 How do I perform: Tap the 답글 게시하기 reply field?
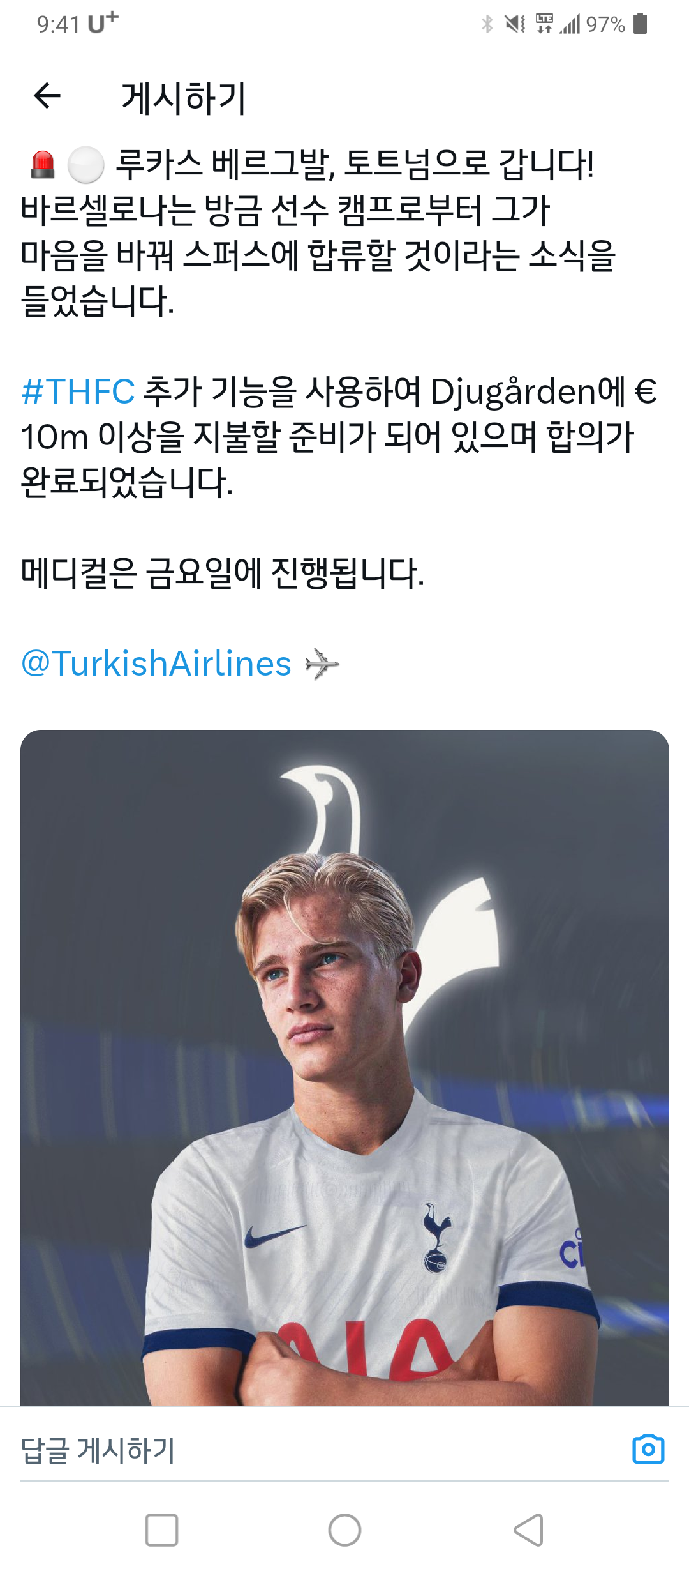tap(319, 1450)
